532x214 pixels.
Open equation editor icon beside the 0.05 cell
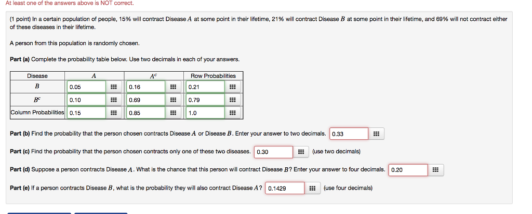[x=113, y=87]
